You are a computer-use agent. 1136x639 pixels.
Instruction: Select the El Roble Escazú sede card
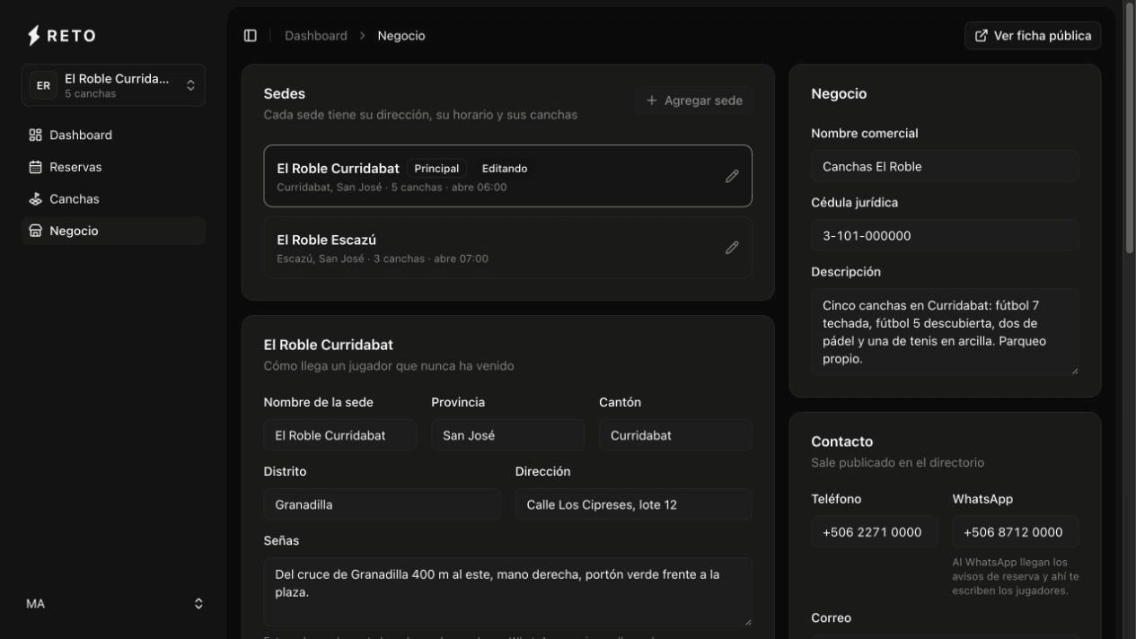coord(507,248)
